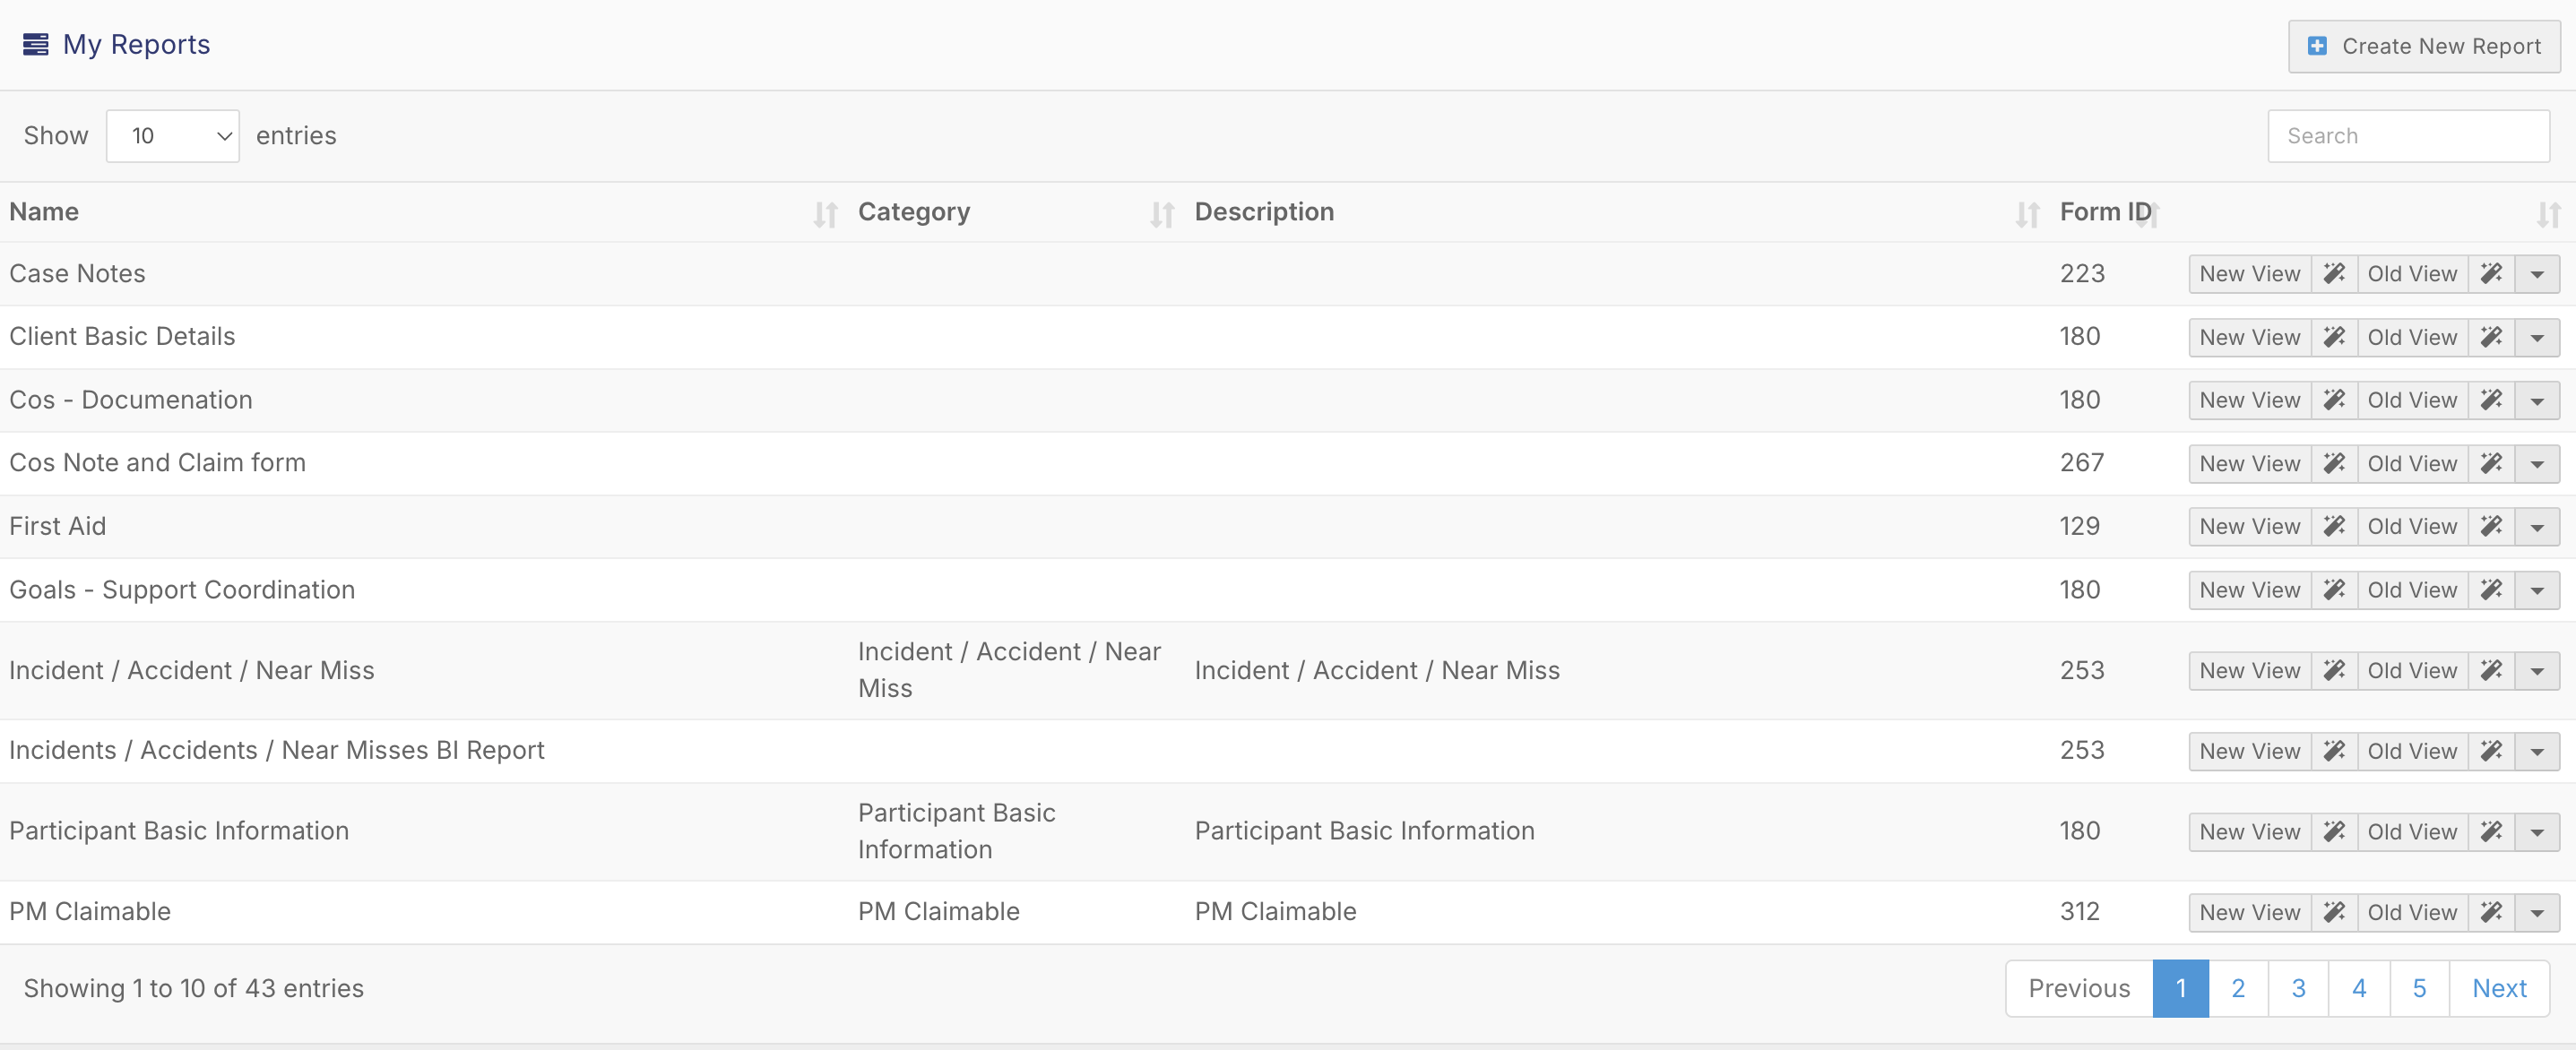Click the Old View wand icon for PM Claimable
The image size is (2576, 1050).
2491,913
